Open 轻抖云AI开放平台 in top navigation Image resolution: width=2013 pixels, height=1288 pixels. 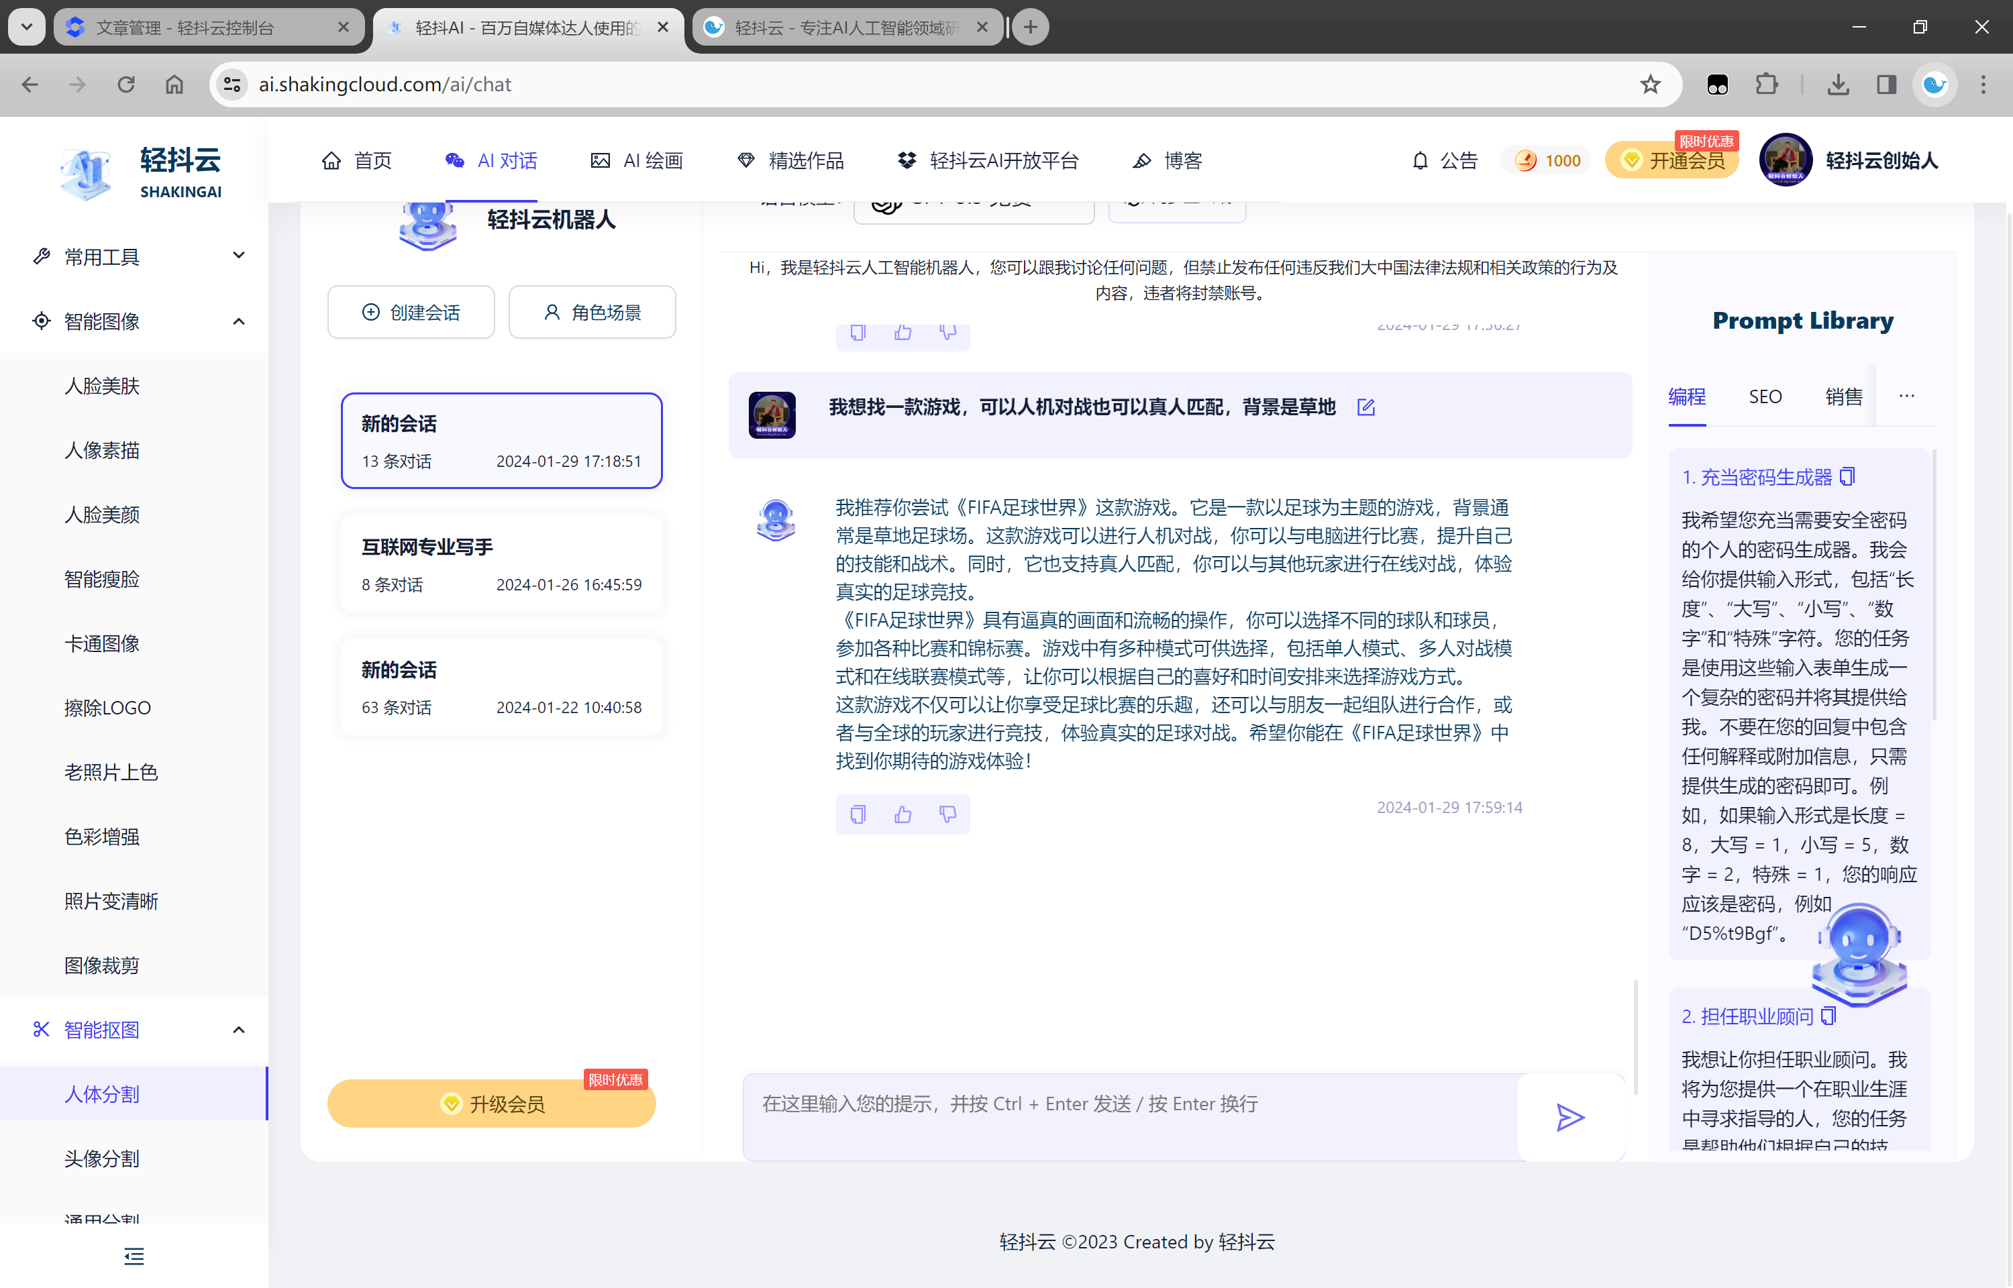tap(988, 160)
